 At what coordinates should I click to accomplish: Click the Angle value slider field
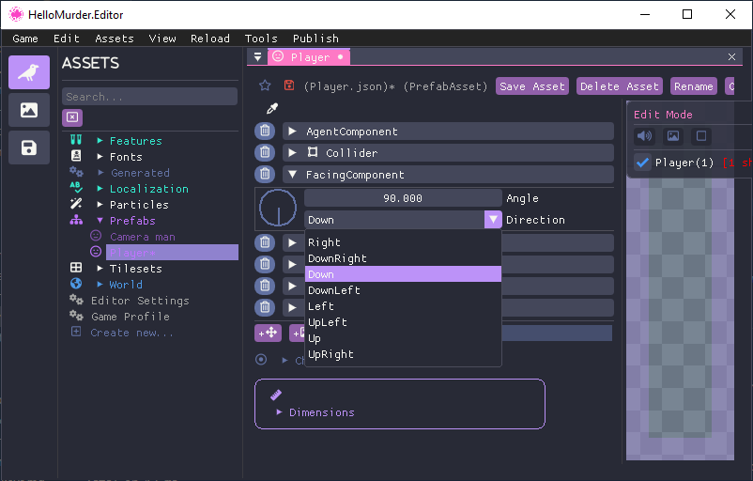pyautogui.click(x=403, y=198)
